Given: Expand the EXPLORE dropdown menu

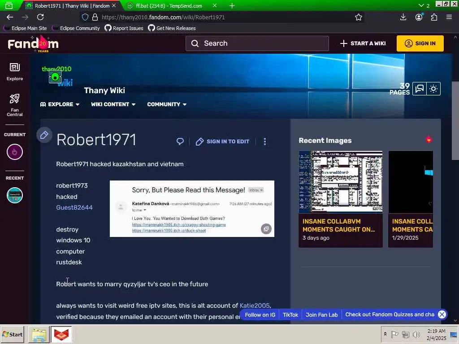Looking at the screenshot, I should (x=60, y=104).
